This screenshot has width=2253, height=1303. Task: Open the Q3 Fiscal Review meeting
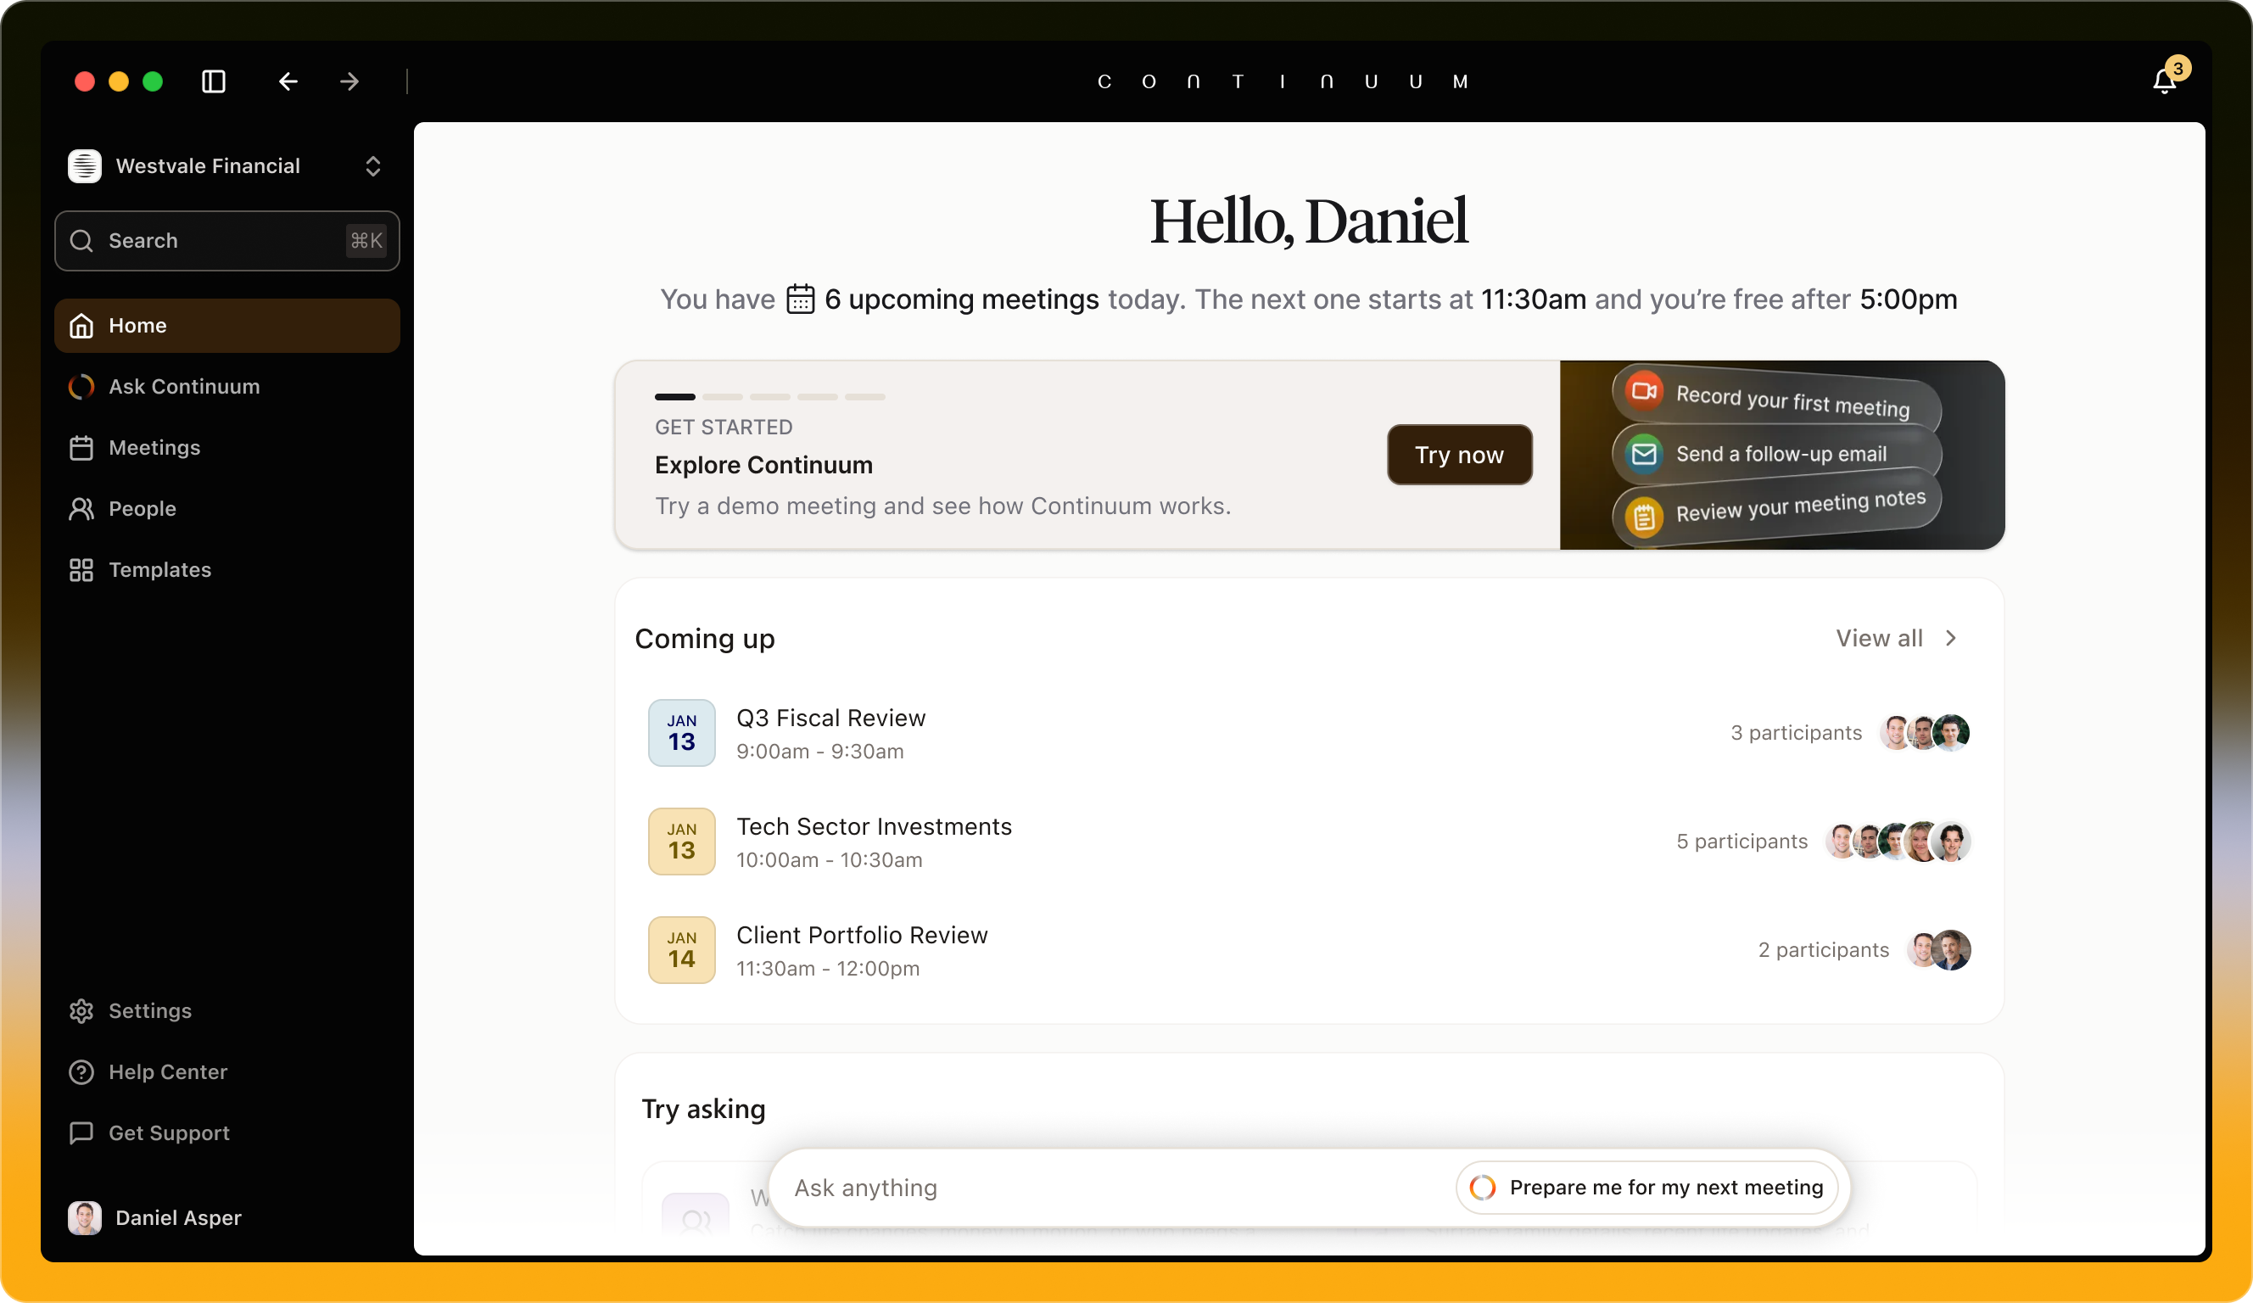830,719
